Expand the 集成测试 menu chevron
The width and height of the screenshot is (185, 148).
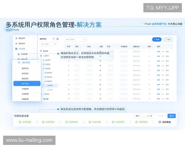[x=34, y=43]
